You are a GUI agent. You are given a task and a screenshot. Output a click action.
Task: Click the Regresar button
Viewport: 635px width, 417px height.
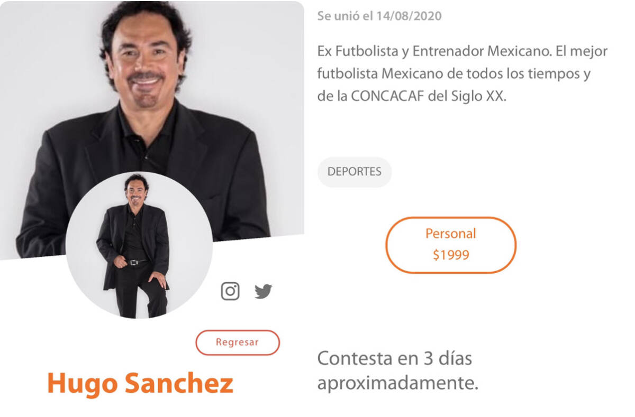(x=238, y=342)
